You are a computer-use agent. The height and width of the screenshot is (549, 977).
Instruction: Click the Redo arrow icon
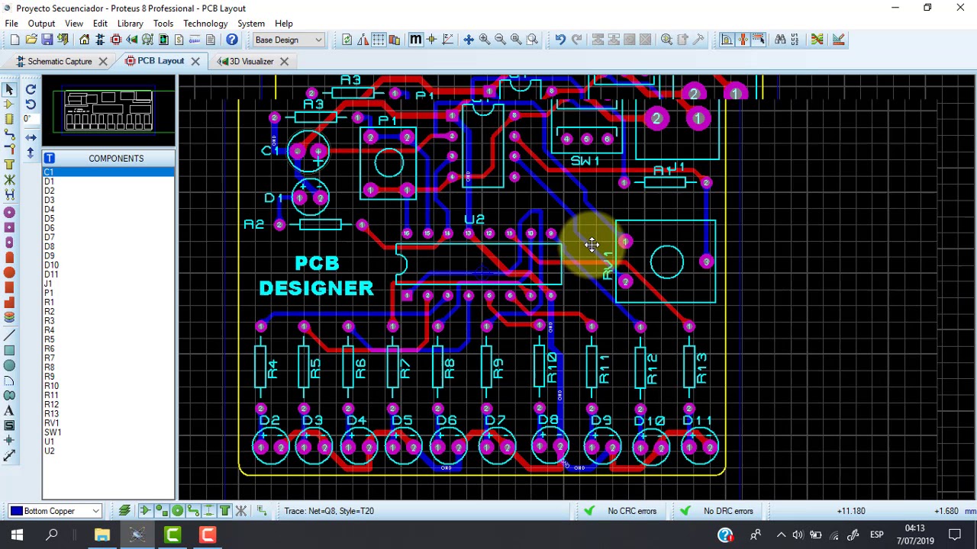(x=577, y=40)
